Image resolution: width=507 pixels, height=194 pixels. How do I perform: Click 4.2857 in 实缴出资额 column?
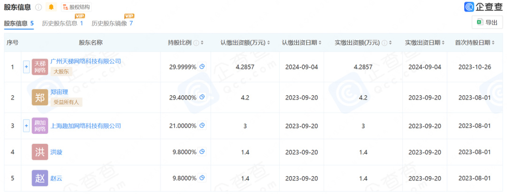[x=363, y=67]
